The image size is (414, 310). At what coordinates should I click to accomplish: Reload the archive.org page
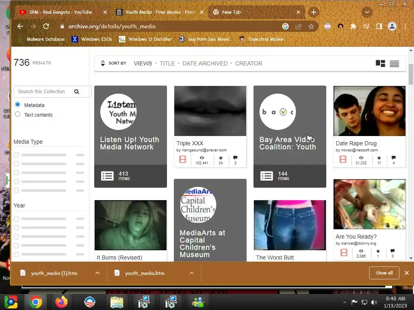(x=46, y=26)
